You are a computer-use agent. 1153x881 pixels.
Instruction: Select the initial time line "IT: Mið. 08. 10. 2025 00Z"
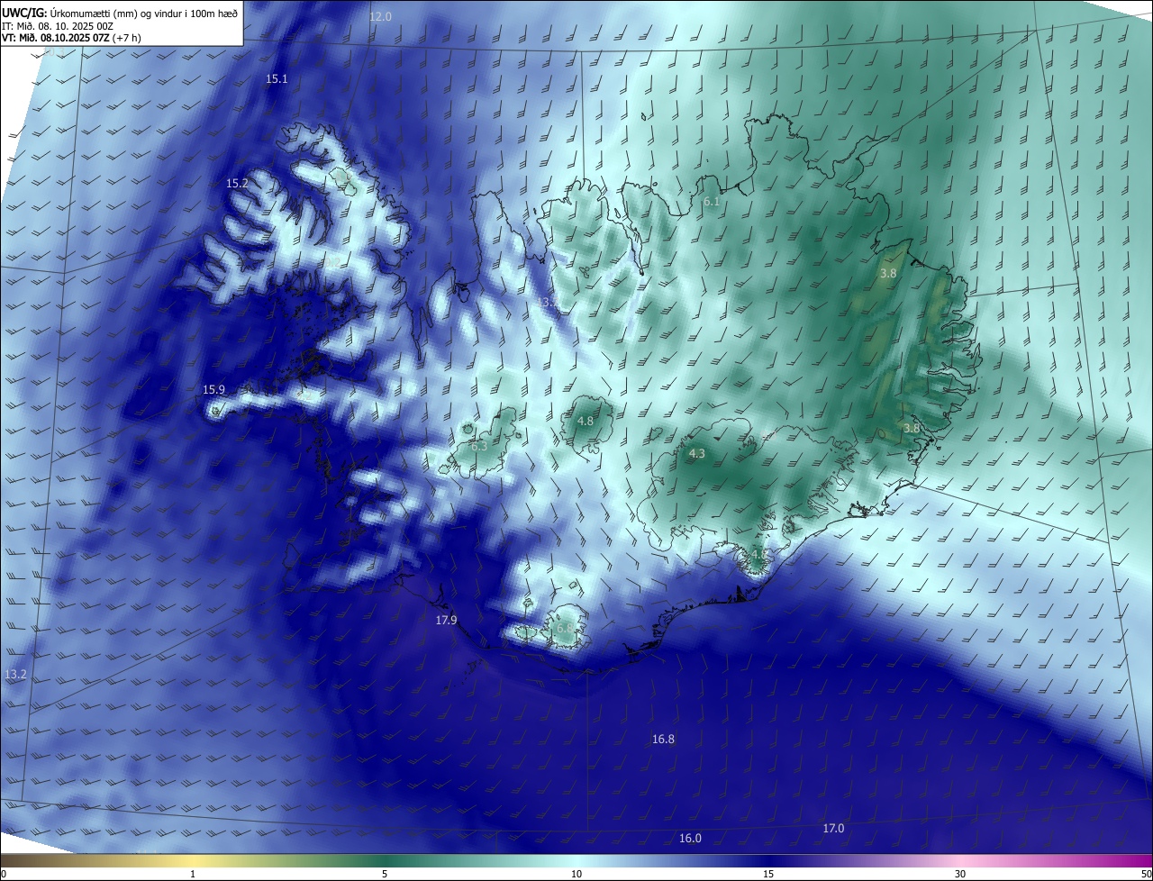58,25
